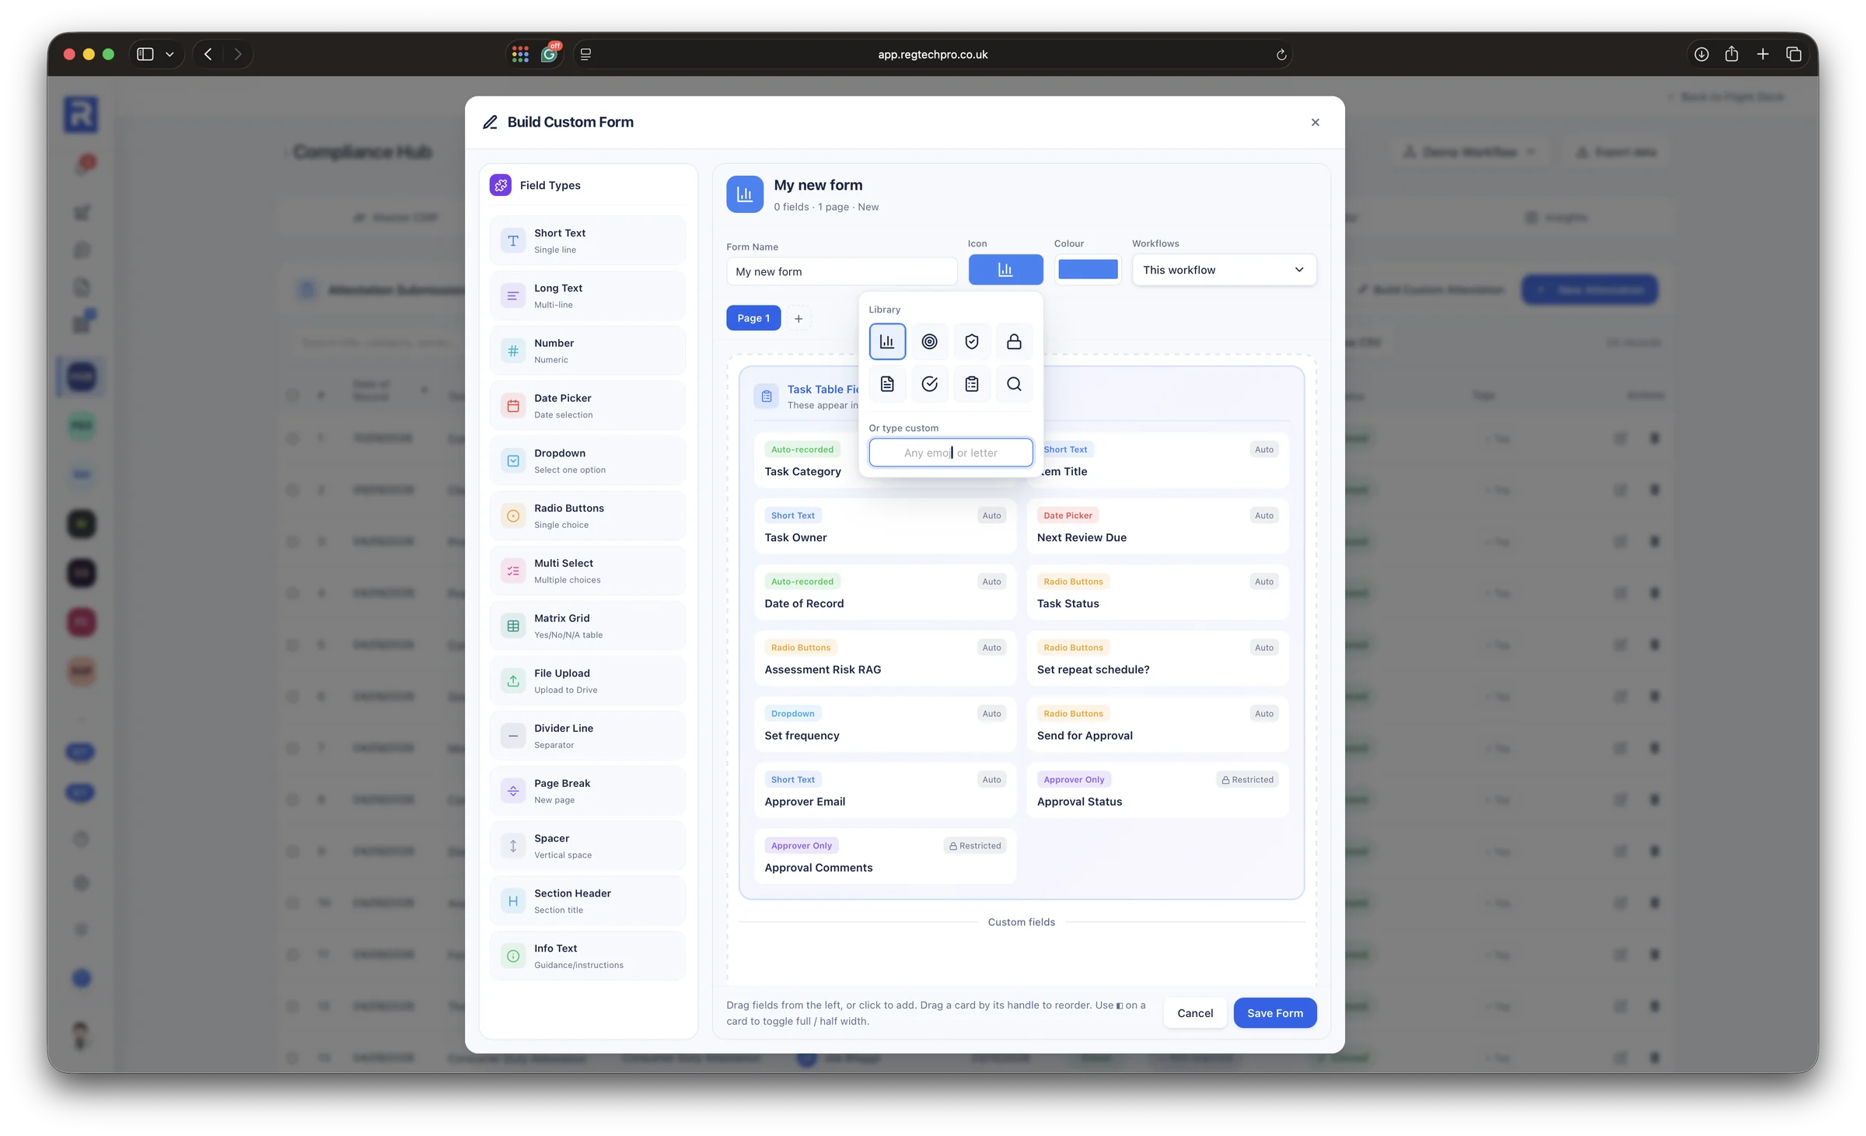Add a new page with plus button
Viewport: 1866px width, 1136px height.
click(x=798, y=319)
